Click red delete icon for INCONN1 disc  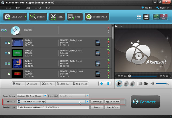point(108,28)
